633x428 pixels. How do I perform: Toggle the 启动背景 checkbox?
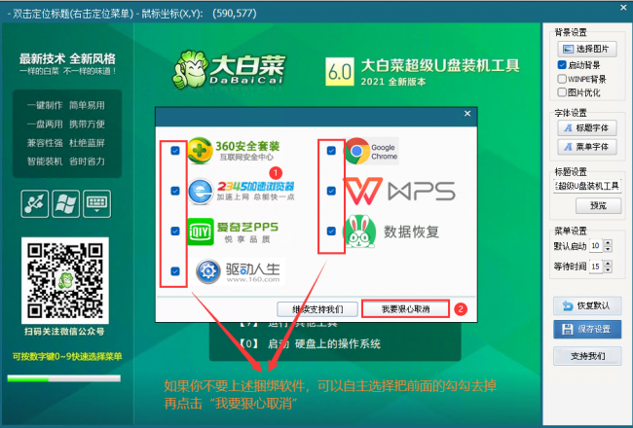562,65
